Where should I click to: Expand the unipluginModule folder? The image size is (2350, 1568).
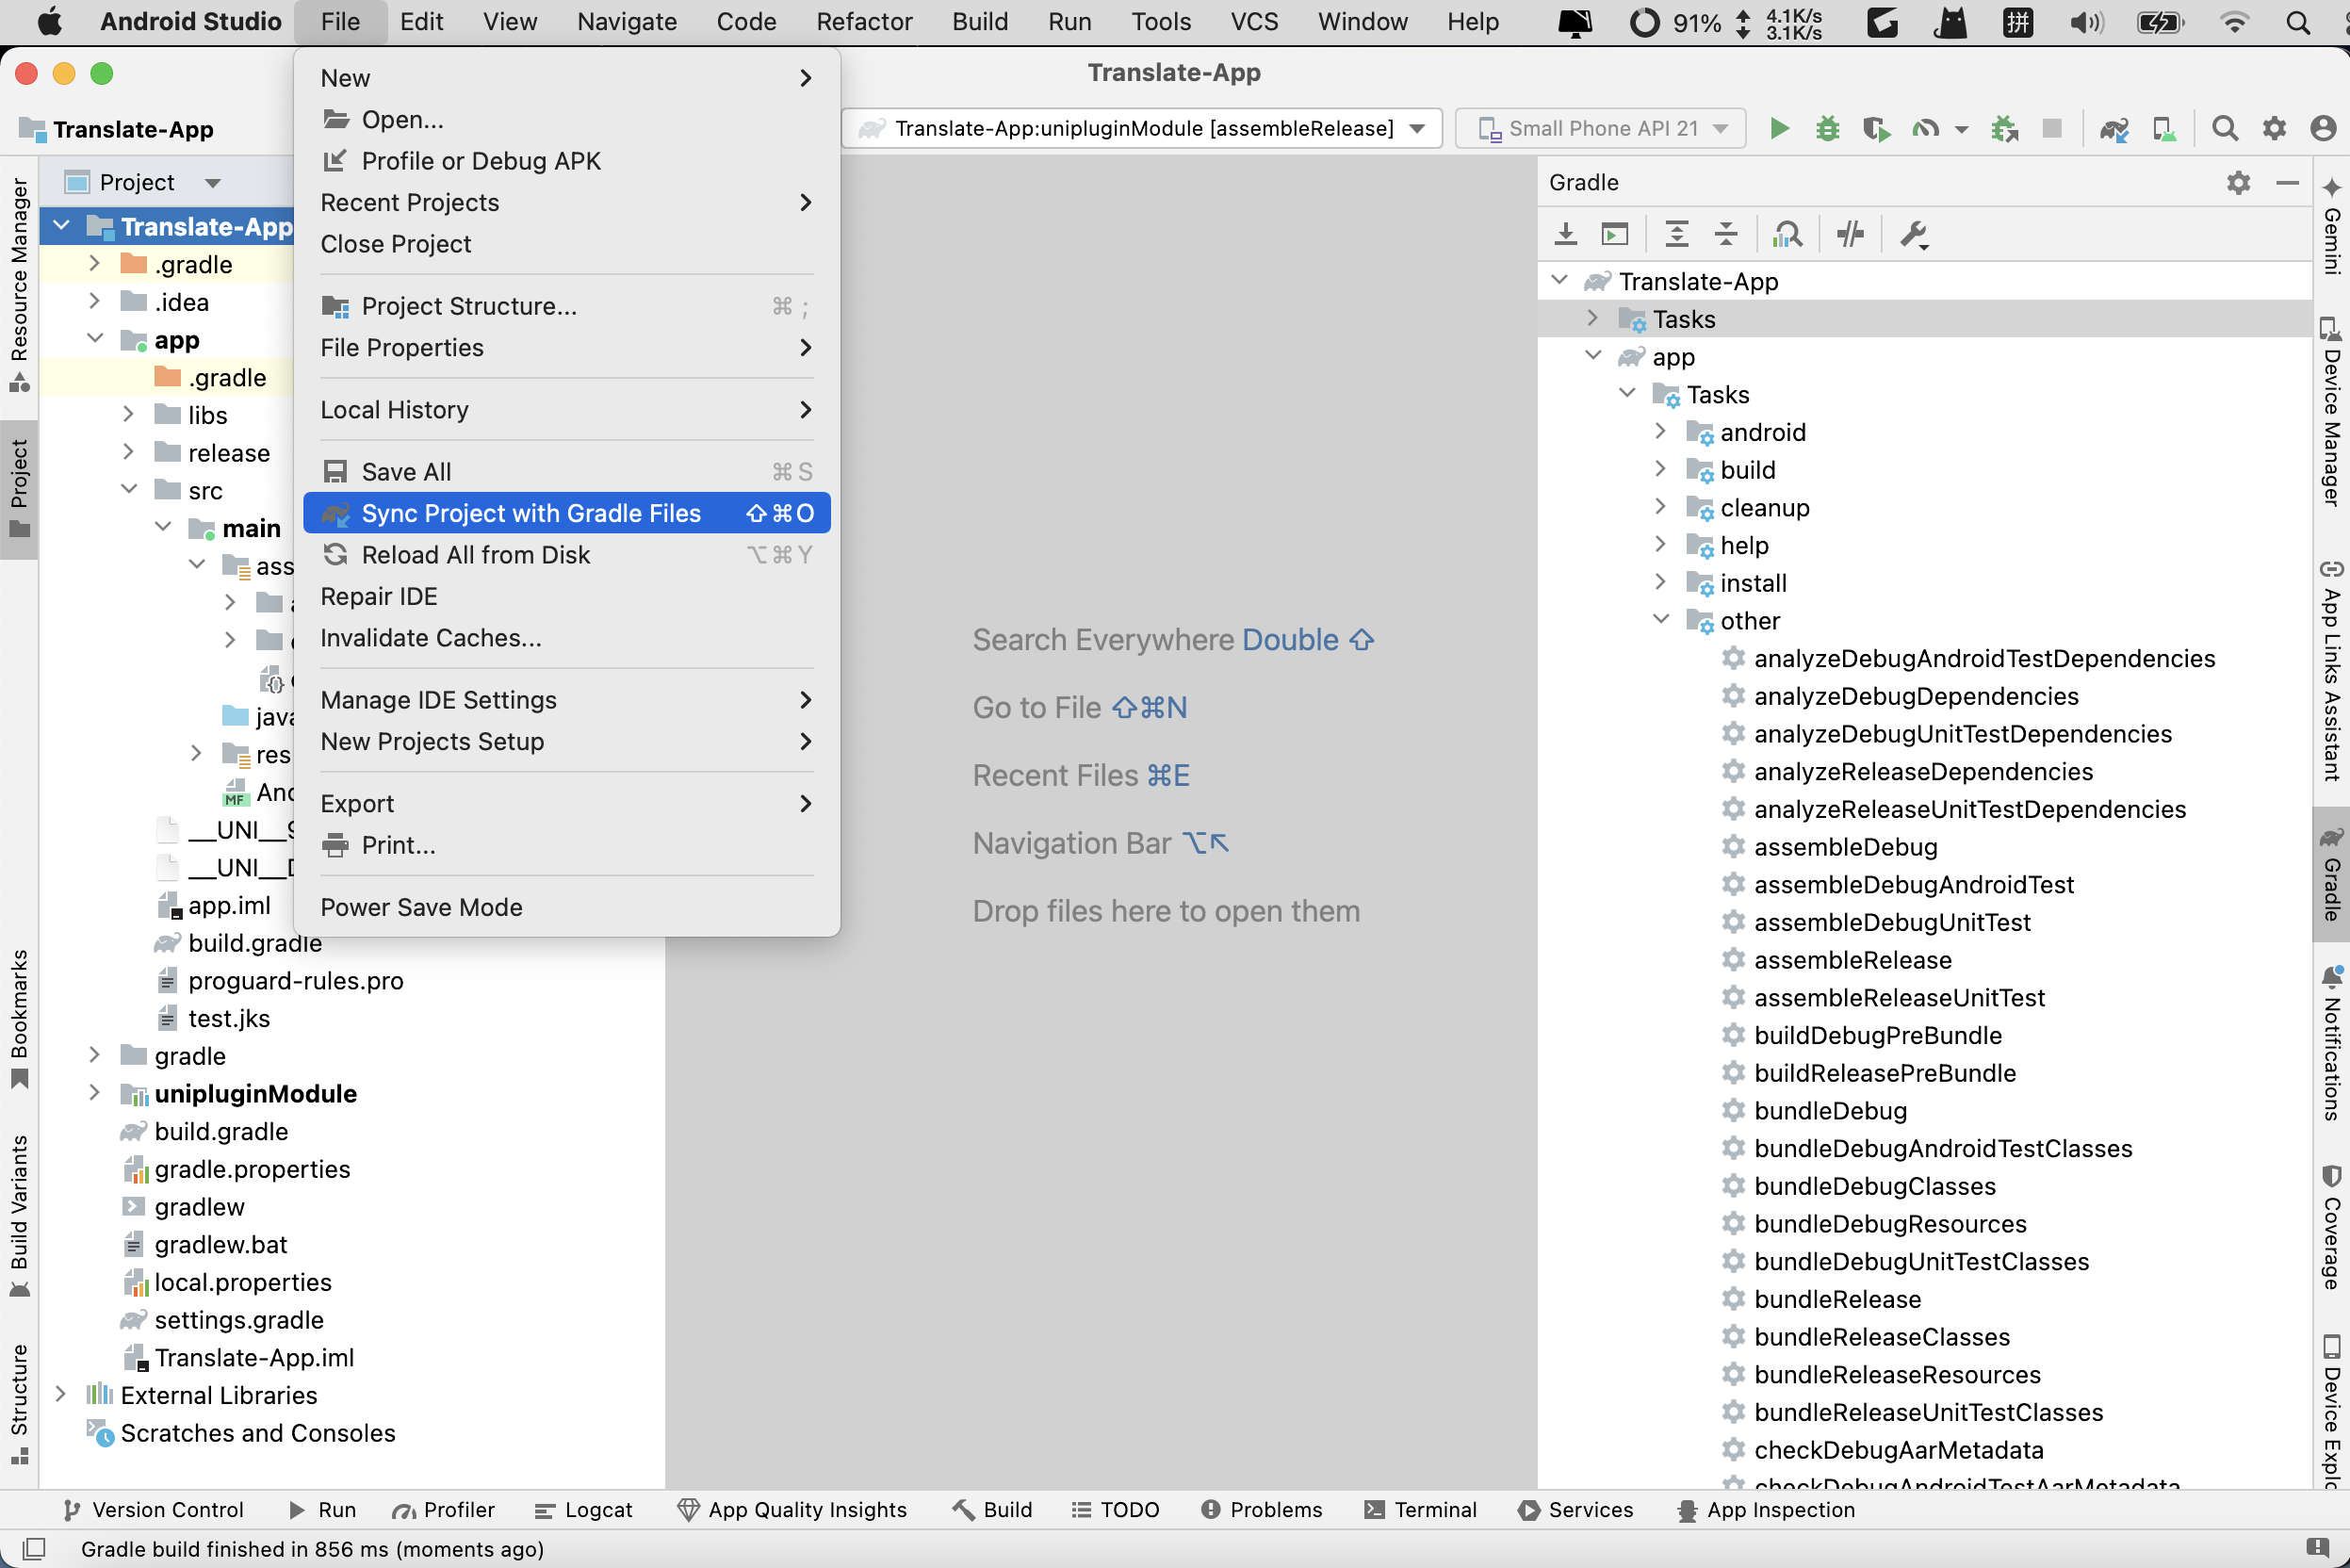pos(94,1093)
